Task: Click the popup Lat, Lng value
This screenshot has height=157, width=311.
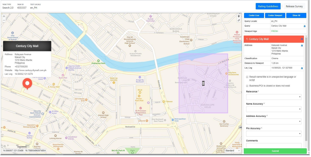Action: pos(24,74)
